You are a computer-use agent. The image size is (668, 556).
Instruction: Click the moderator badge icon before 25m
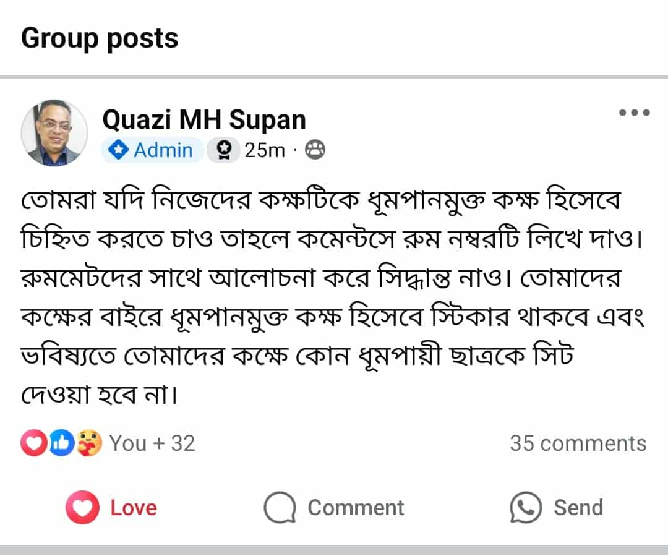224,150
